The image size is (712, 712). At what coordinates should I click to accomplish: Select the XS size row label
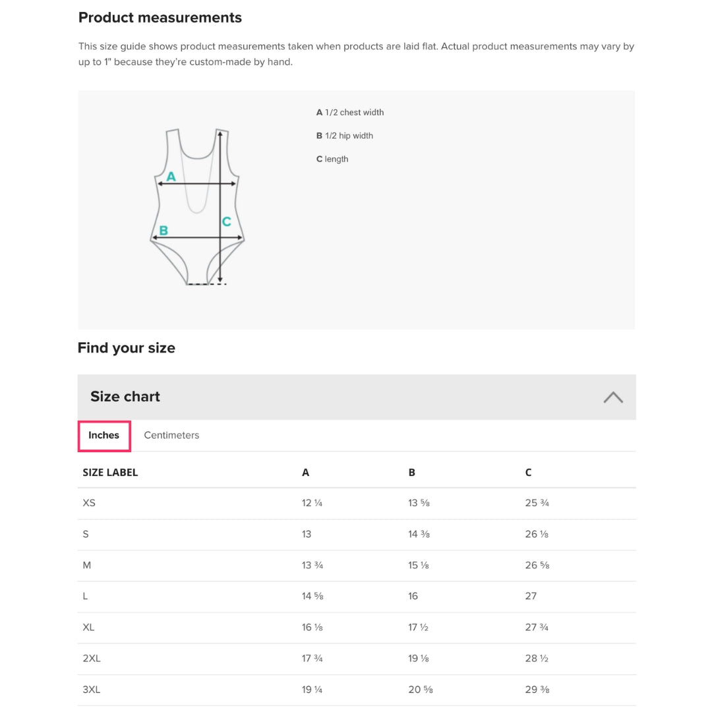pos(89,502)
